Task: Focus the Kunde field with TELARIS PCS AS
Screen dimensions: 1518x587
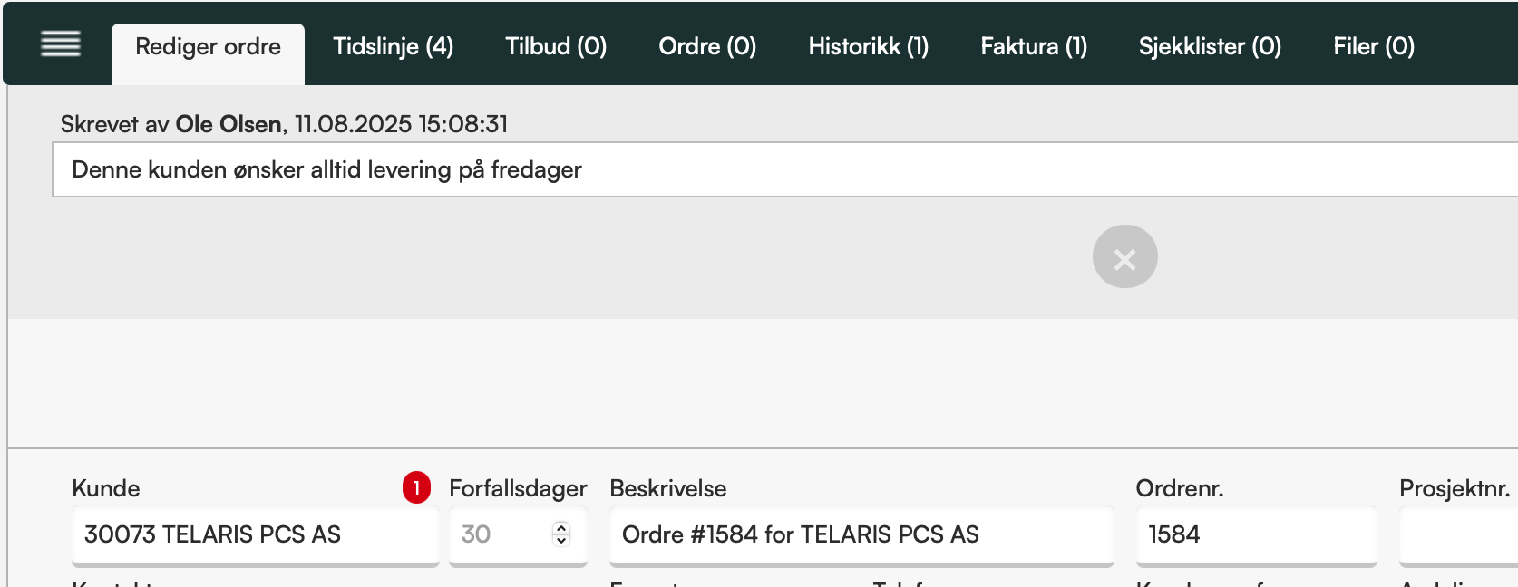Action: click(256, 534)
